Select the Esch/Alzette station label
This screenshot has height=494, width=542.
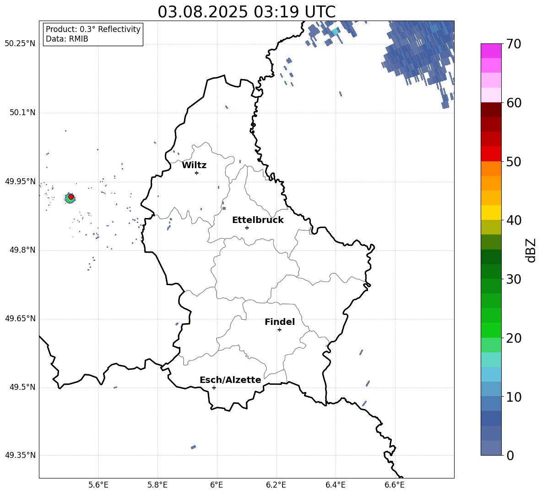[230, 380]
